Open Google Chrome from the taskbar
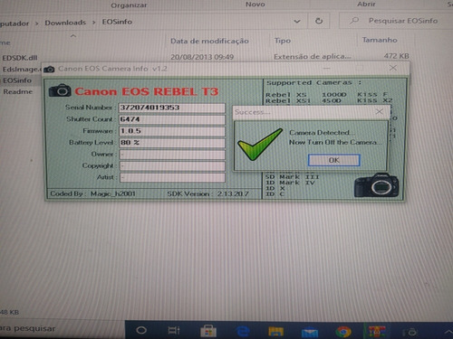This screenshot has width=453, height=339. pyautogui.click(x=343, y=332)
